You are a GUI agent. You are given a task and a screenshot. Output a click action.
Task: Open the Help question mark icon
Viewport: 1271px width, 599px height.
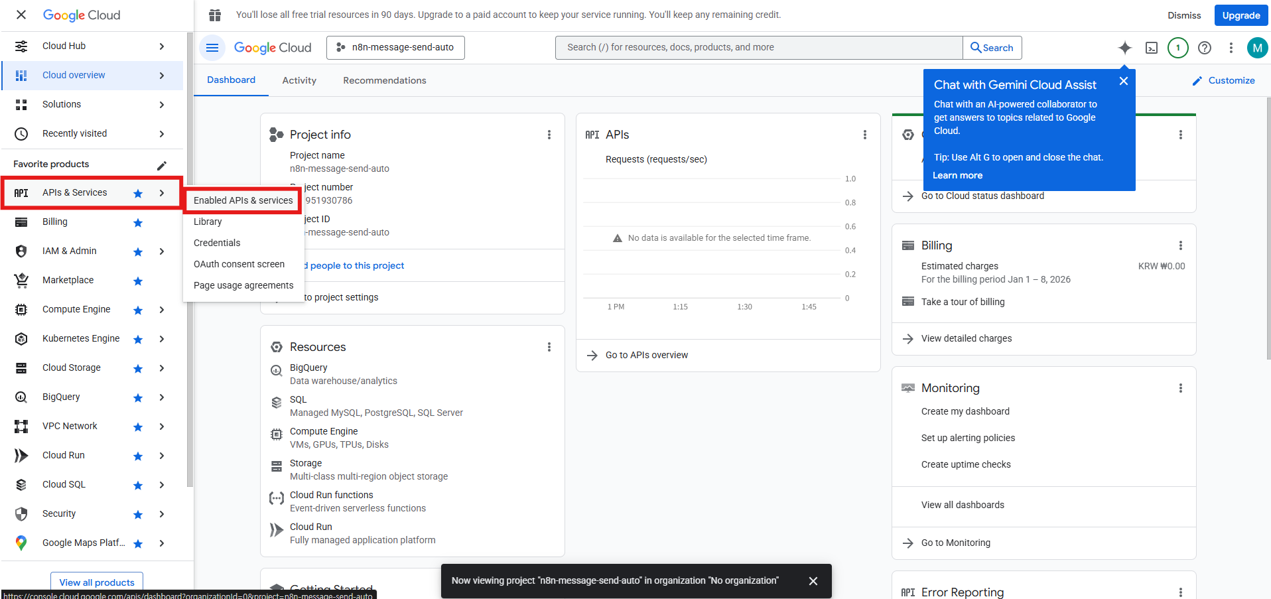tap(1205, 48)
